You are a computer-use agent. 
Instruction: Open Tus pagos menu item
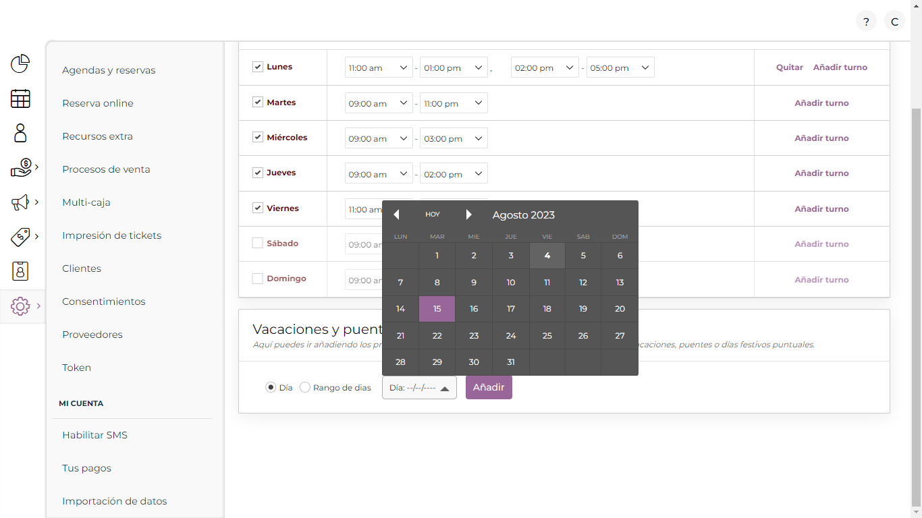[86, 468]
